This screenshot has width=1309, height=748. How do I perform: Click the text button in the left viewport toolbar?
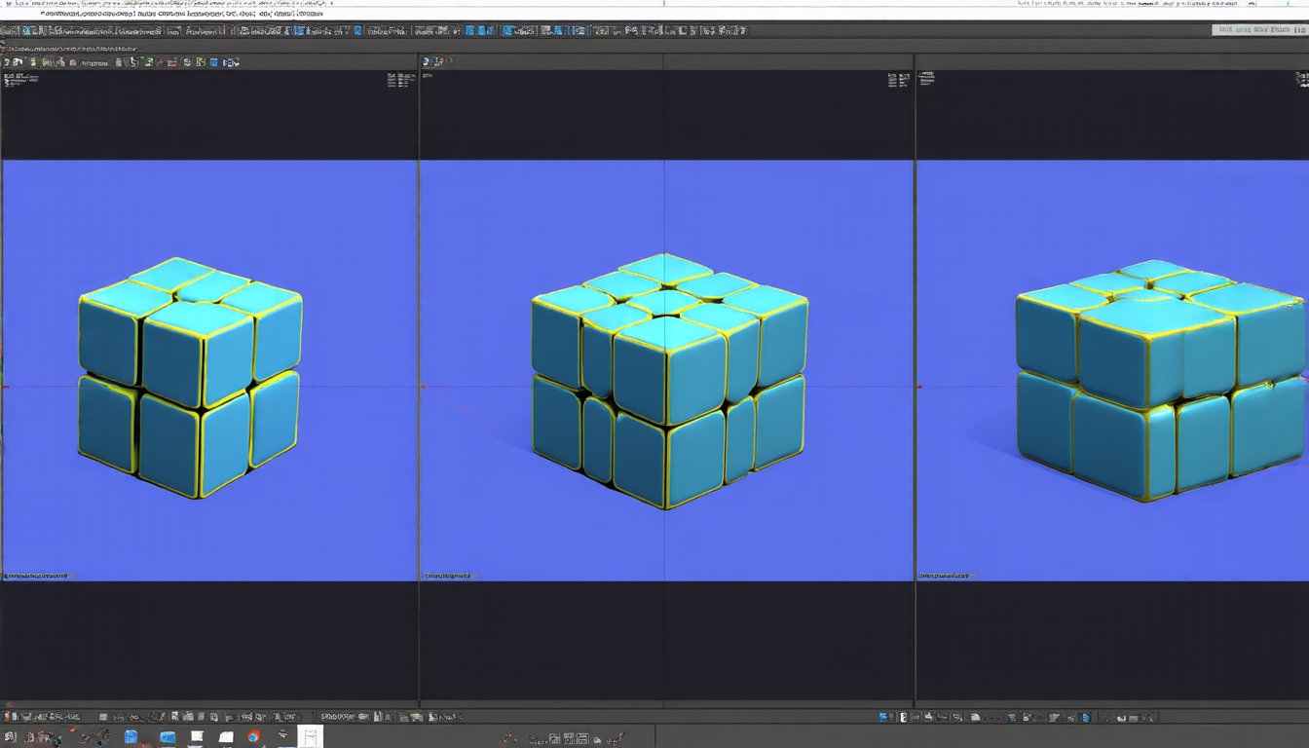(94, 62)
